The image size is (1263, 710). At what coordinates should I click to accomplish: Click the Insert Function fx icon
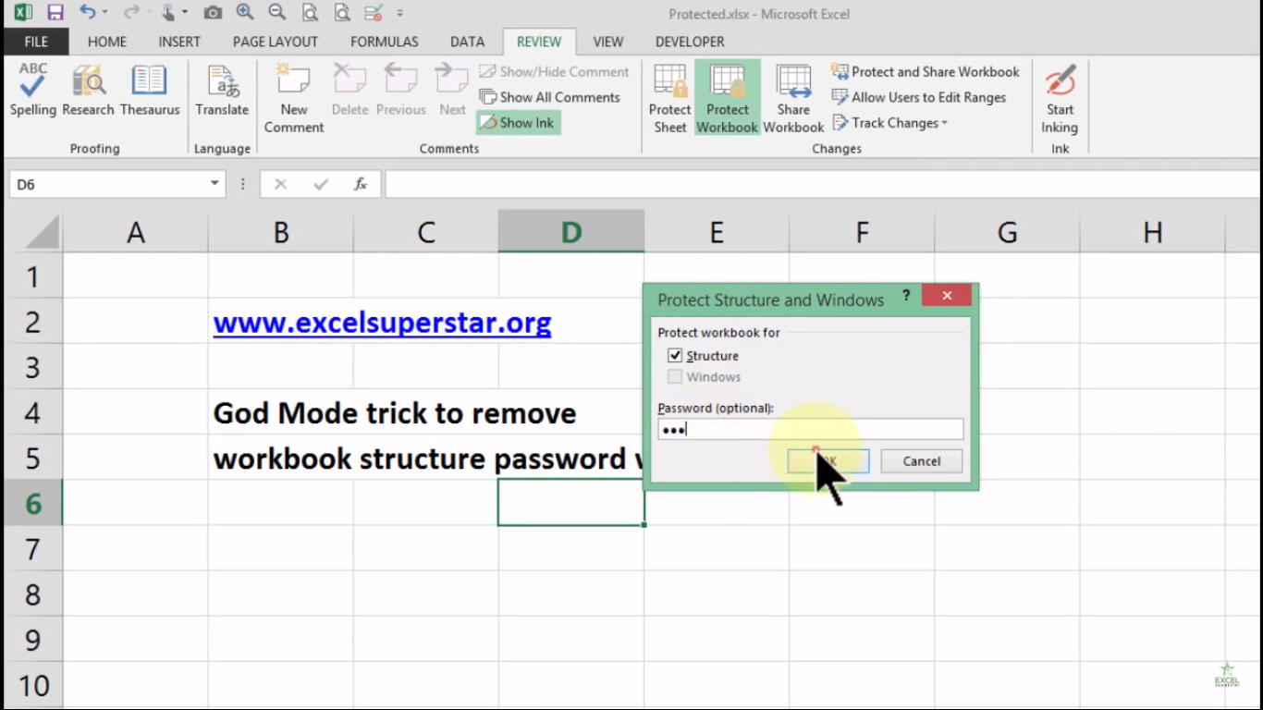(x=361, y=184)
